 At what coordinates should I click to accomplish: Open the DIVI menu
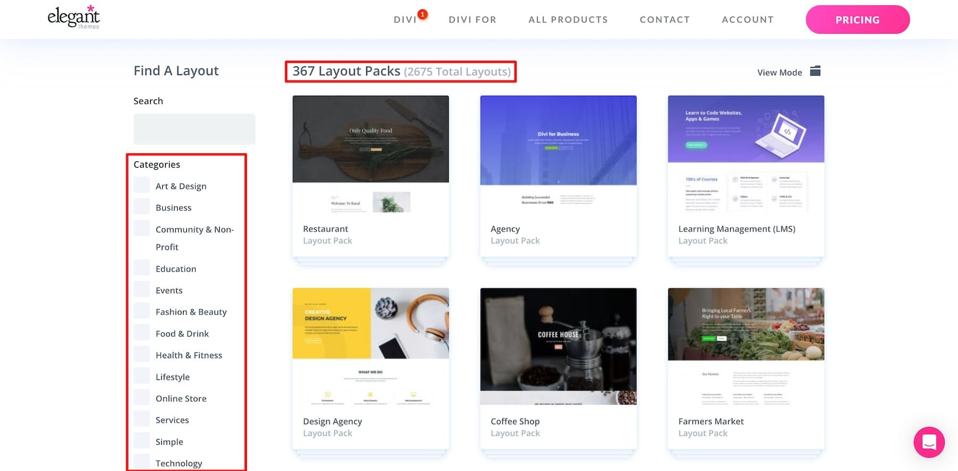[x=405, y=20]
